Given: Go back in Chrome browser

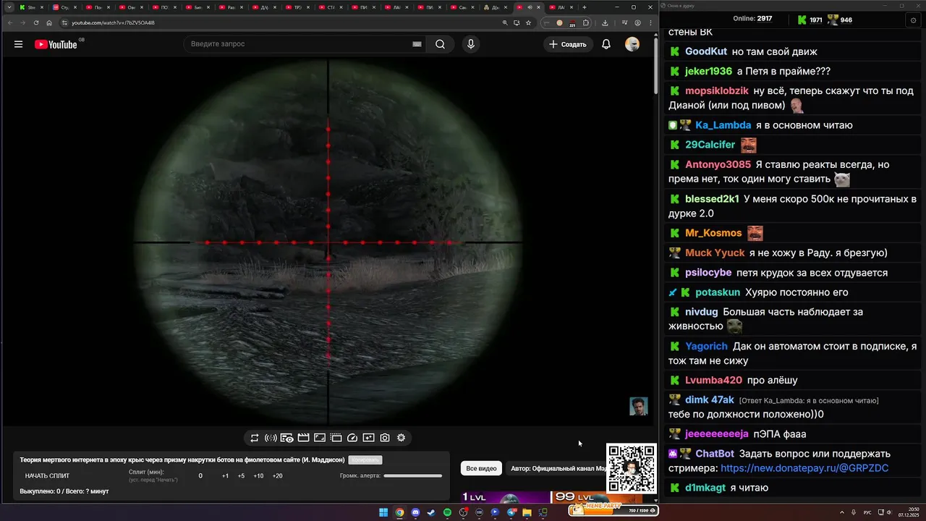Looking at the screenshot, I should 10,22.
